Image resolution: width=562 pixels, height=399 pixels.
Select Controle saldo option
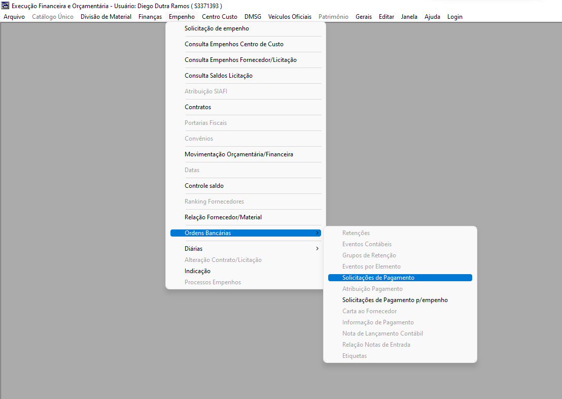coord(204,186)
